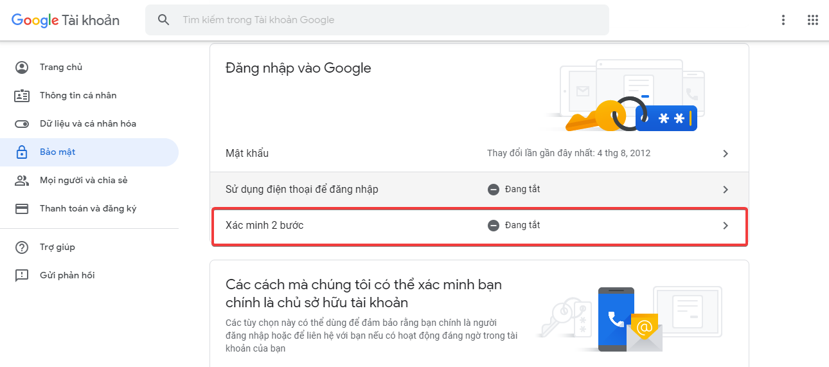Open chevron for Sử dụng điện thoại row
This screenshot has width=829, height=367.
pos(726,190)
